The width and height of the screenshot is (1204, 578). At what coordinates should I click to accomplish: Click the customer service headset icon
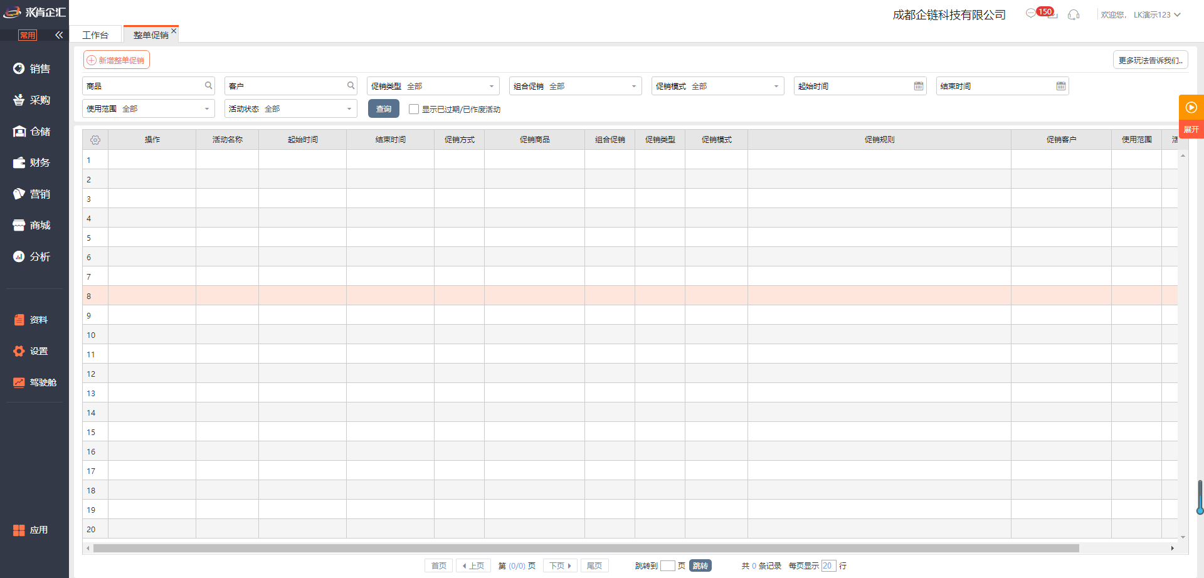point(1074,14)
